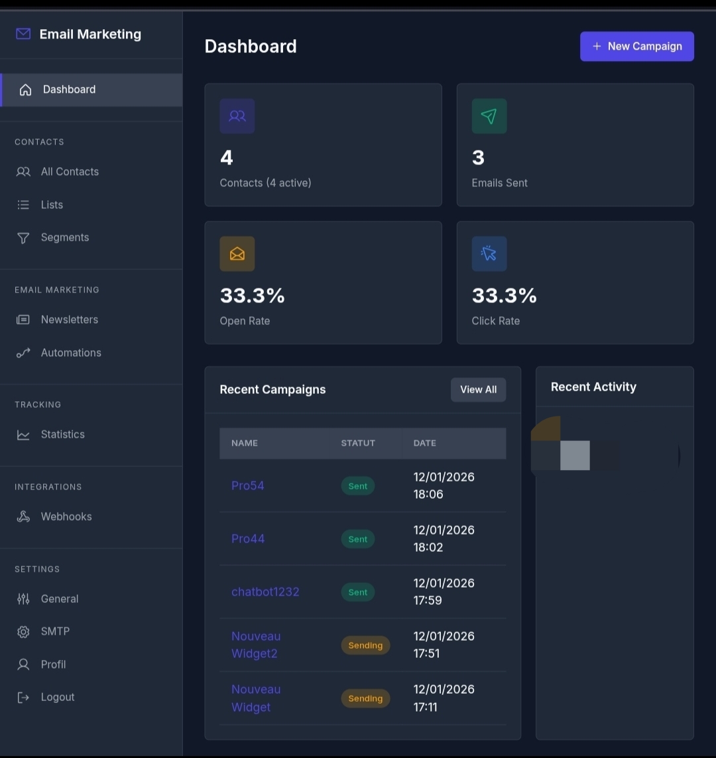Click the cursor Click Rate icon
Screen dimensions: 716x758
pyautogui.click(x=489, y=254)
